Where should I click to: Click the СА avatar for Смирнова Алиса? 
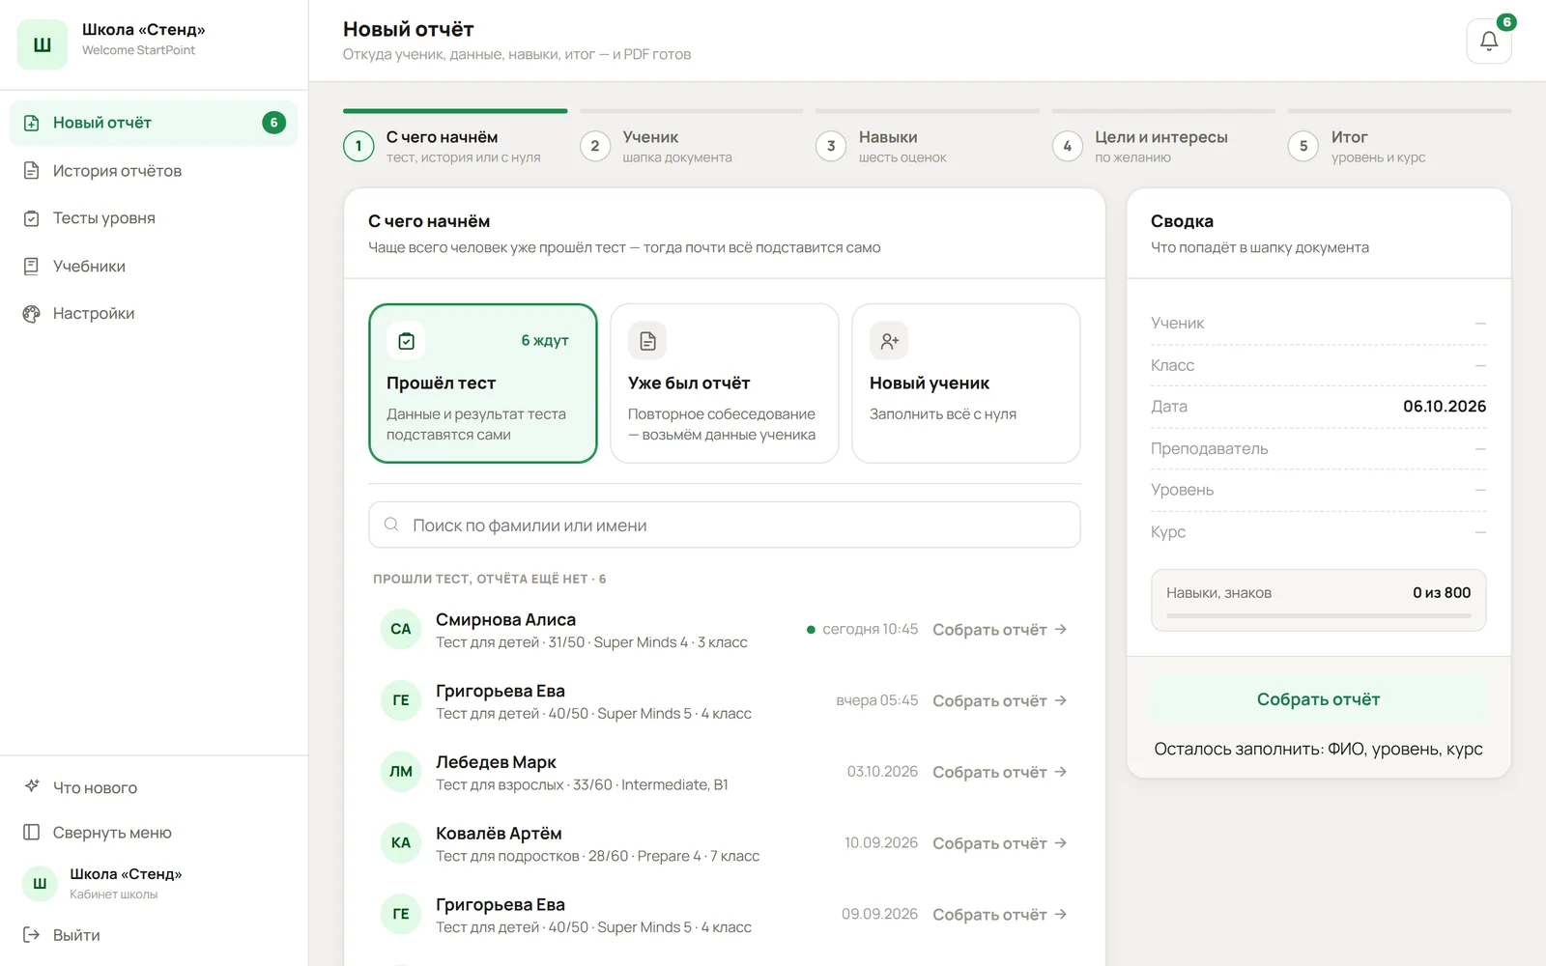(401, 629)
